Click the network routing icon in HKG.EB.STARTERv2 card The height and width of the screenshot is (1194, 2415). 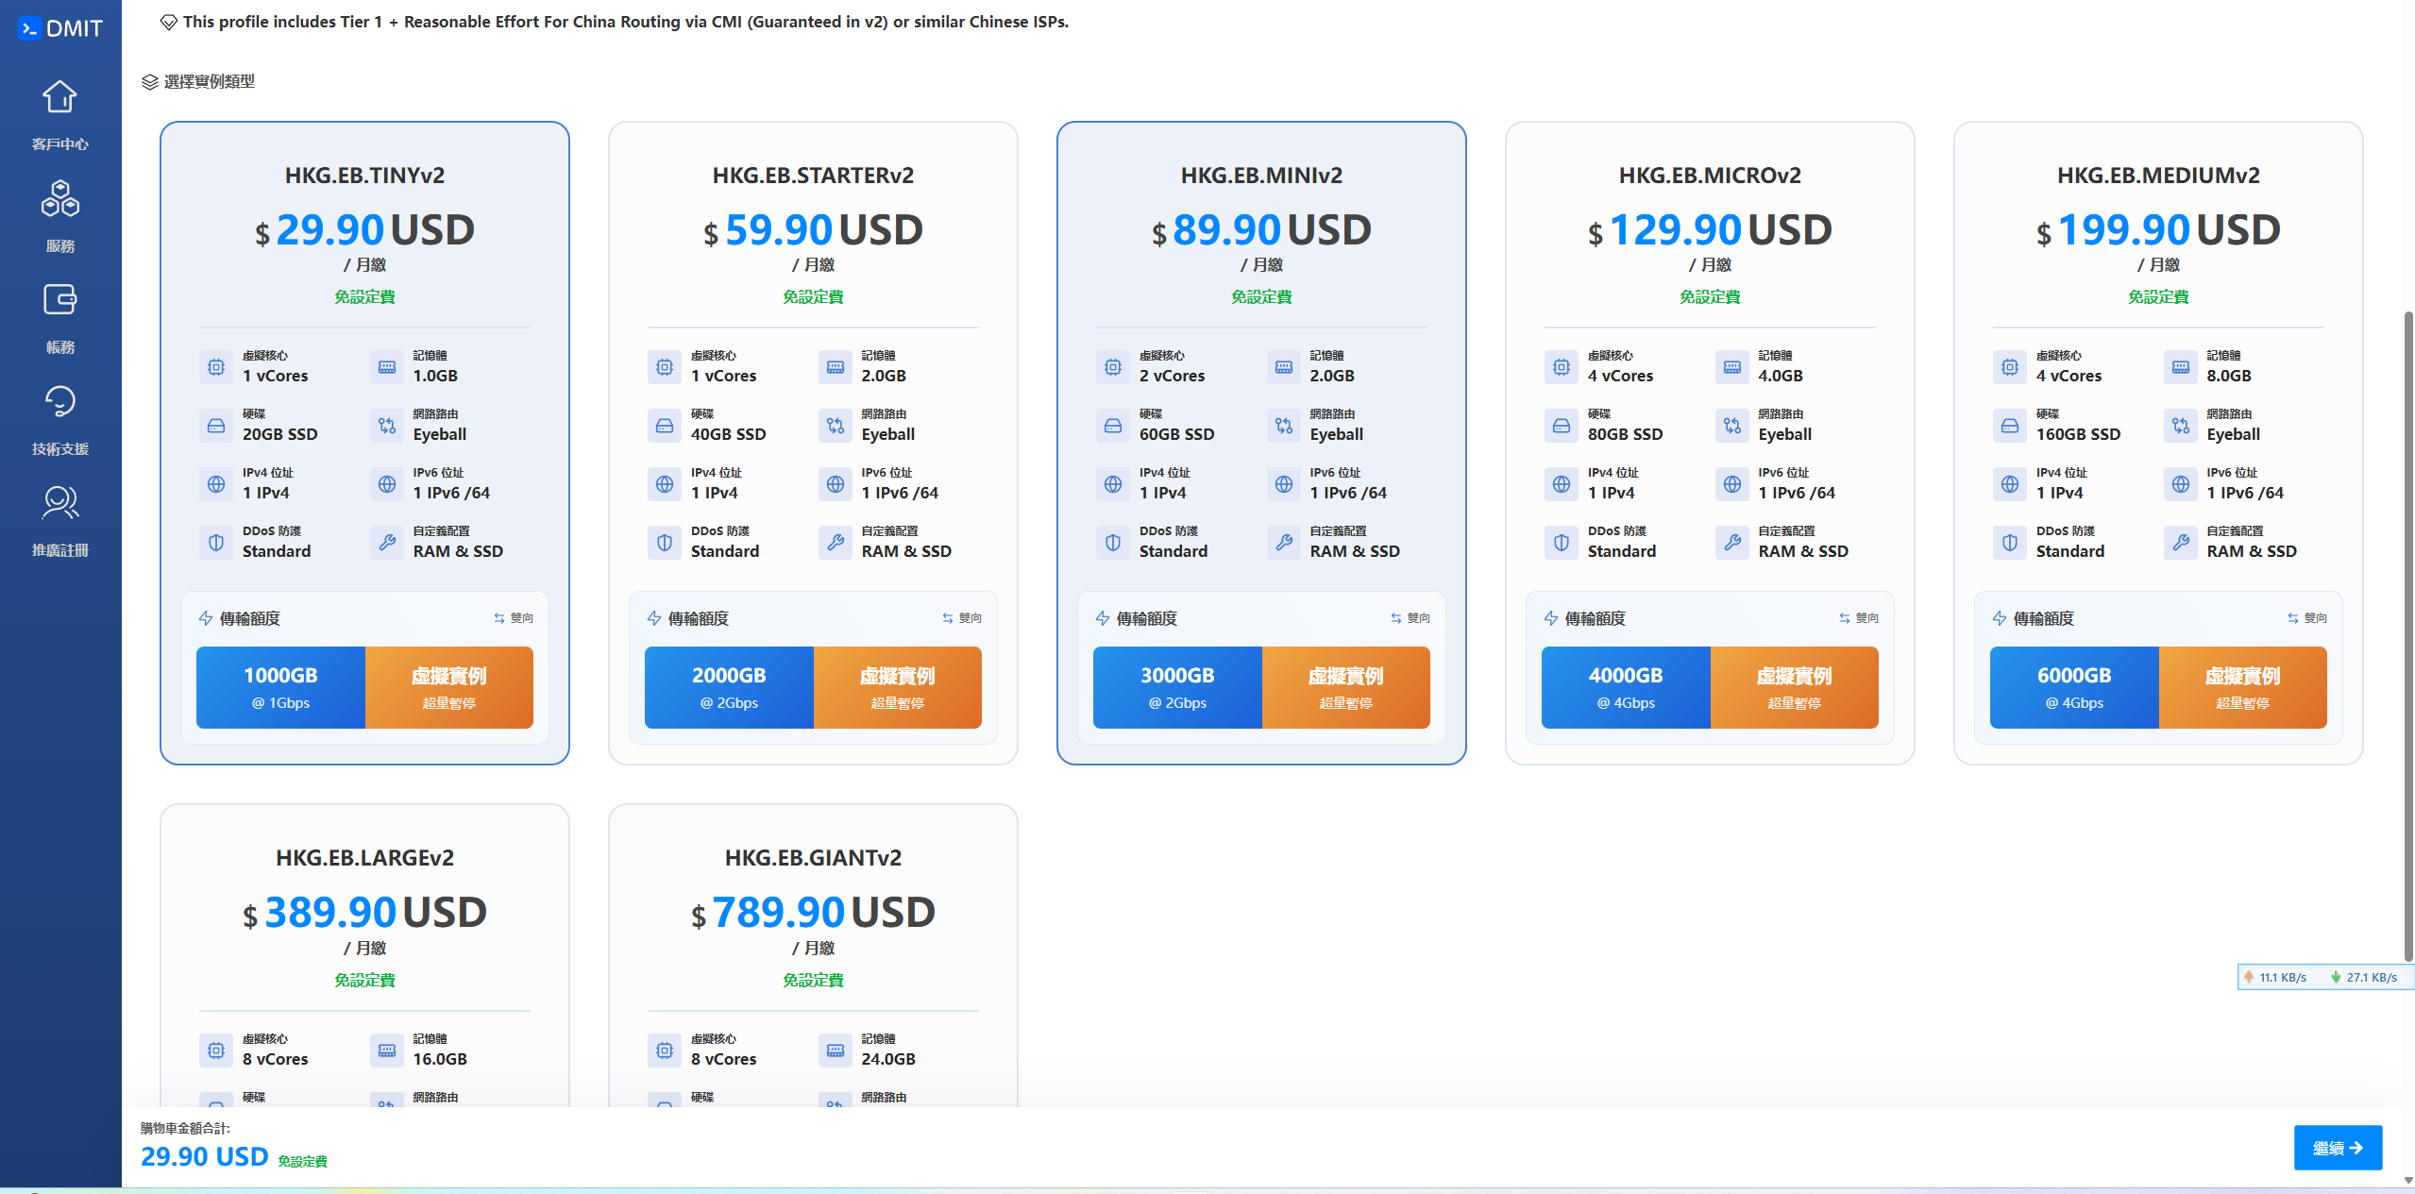pos(836,426)
